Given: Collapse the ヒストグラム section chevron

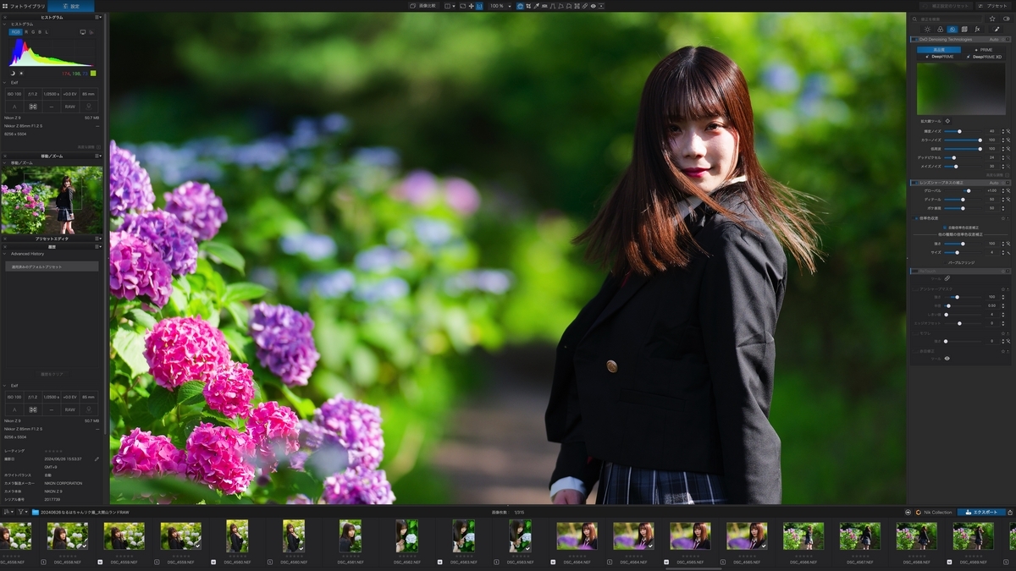Looking at the screenshot, I should pyautogui.click(x=4, y=25).
